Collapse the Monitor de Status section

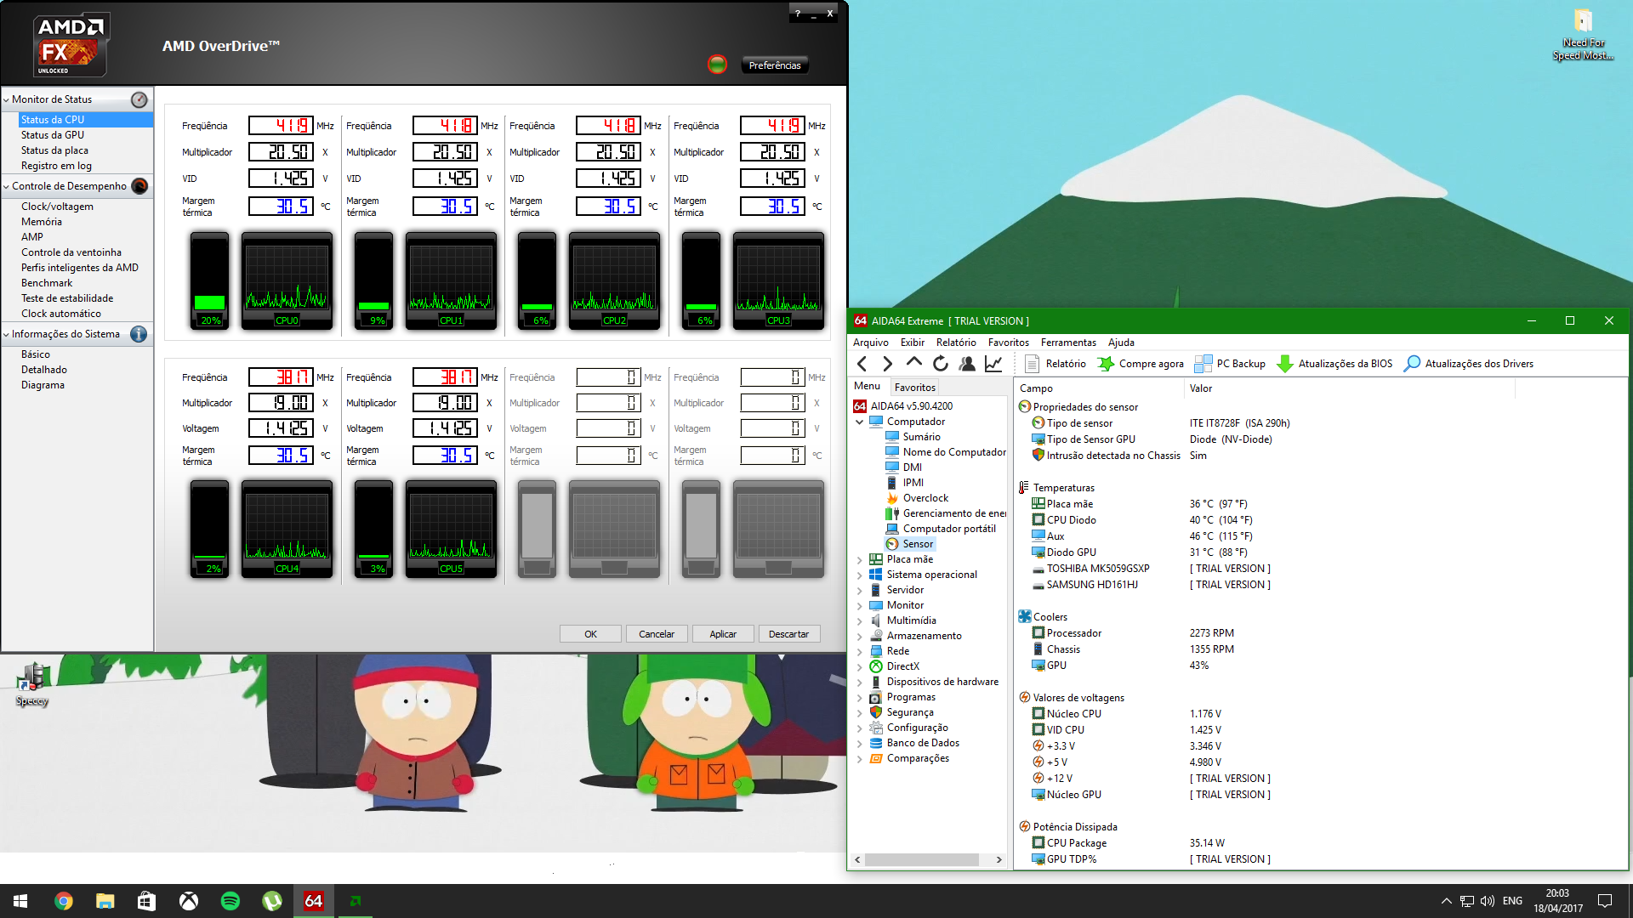[7, 99]
